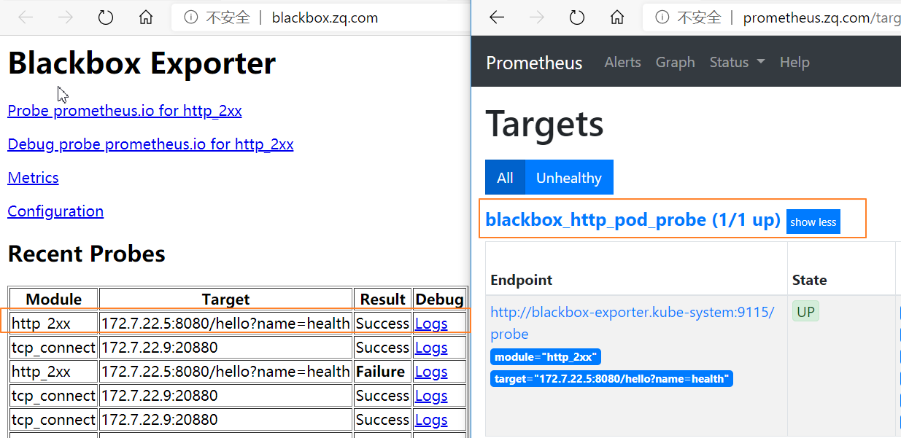Image resolution: width=901 pixels, height=438 pixels.
Task: Click Module column header in probes table
Action: click(54, 299)
